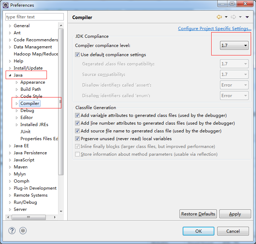Maximize the Preferences dialog window
Viewport: 256px width, 244px height.
[232, 4]
